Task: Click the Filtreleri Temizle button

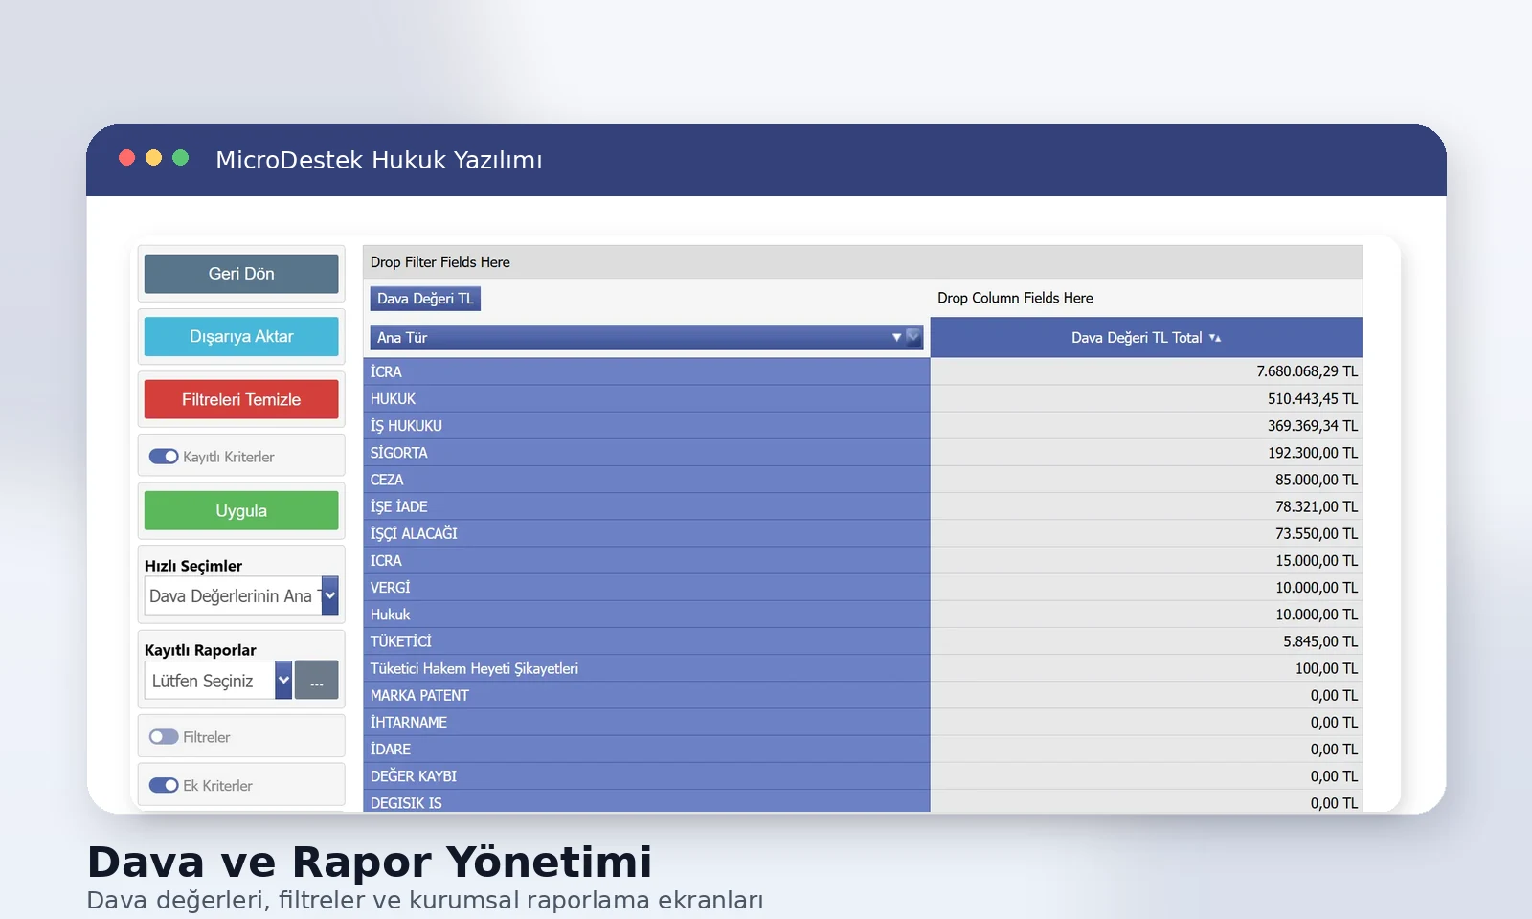Action: [240, 399]
